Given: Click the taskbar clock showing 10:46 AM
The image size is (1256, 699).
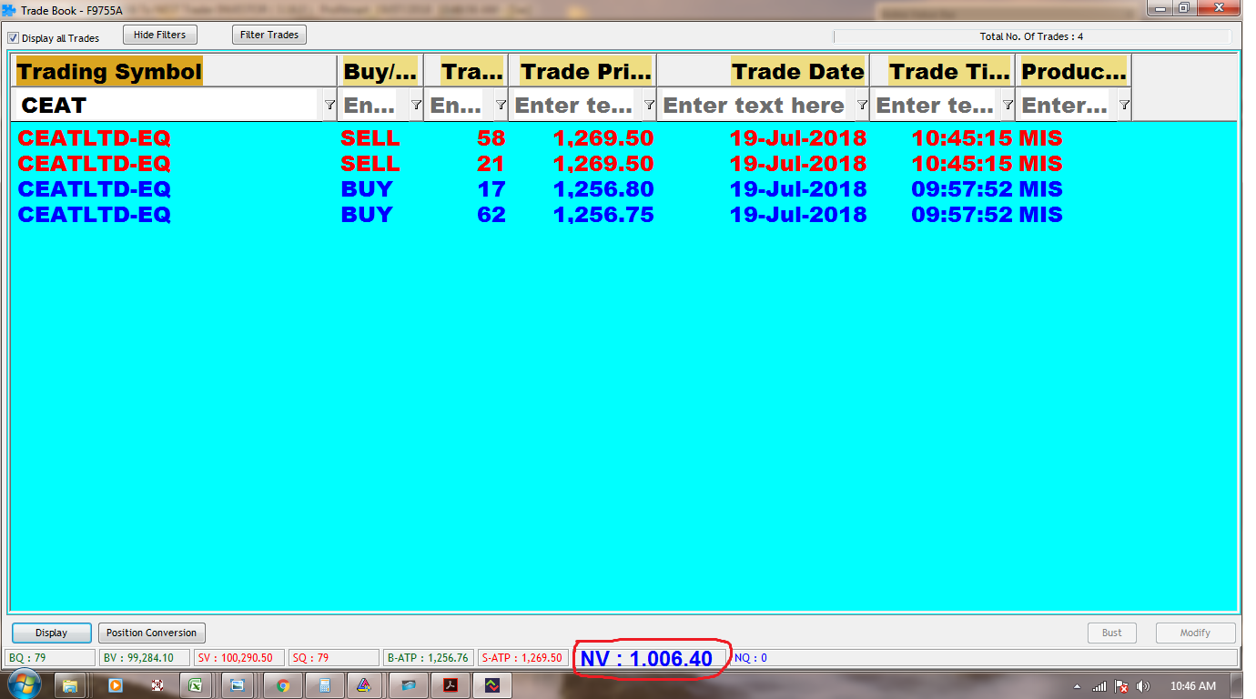Looking at the screenshot, I should 1192,686.
